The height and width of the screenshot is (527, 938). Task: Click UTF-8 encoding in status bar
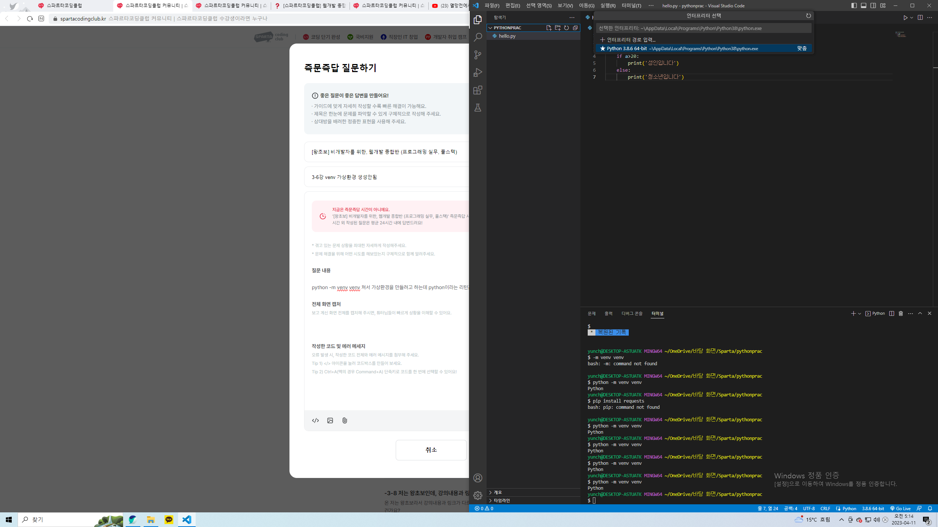[809, 508]
